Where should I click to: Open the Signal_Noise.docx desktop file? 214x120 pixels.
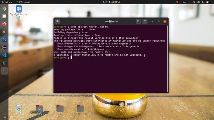click(19, 11)
